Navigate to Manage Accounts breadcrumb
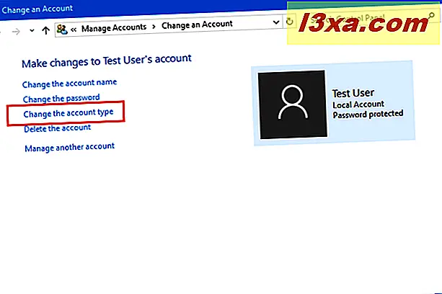This screenshot has width=442, height=294. point(114,27)
